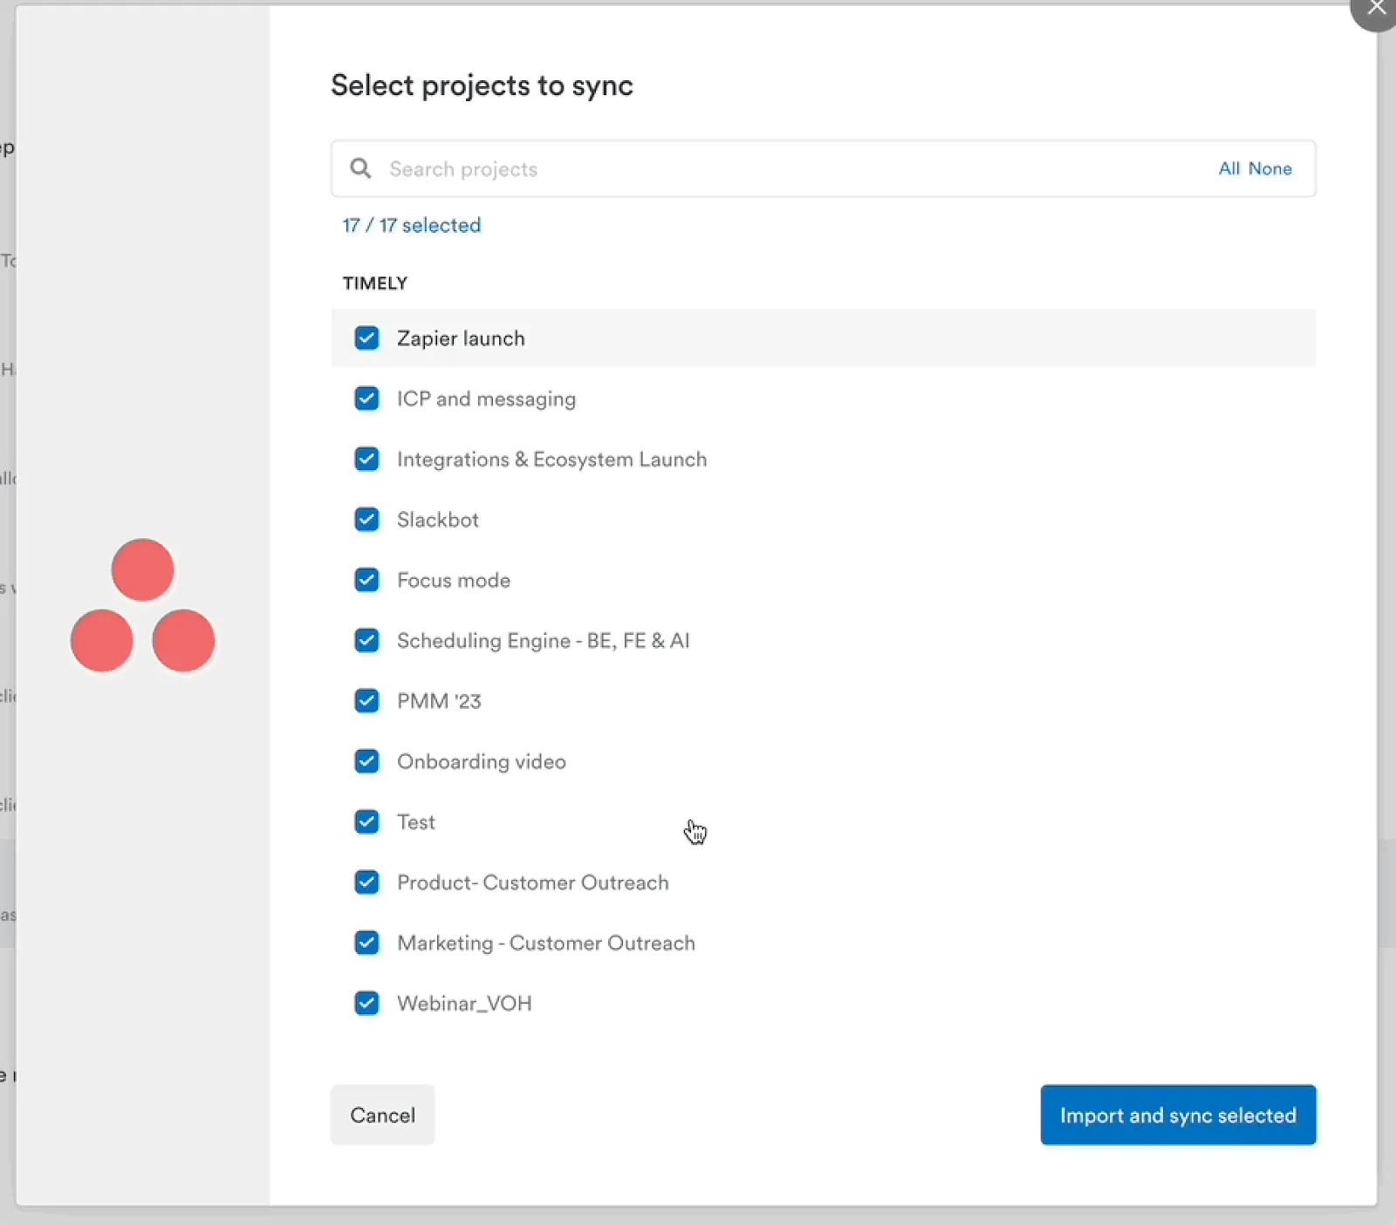Viewport: 1396px width, 1226px height.
Task: Click None to deselect all projects
Action: [x=1269, y=168]
